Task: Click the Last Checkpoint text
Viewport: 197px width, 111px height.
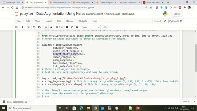Action: tap(103, 14)
